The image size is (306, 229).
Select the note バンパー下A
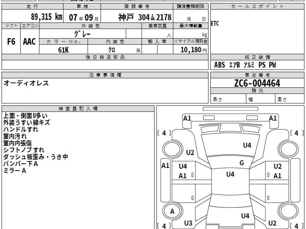20,164
